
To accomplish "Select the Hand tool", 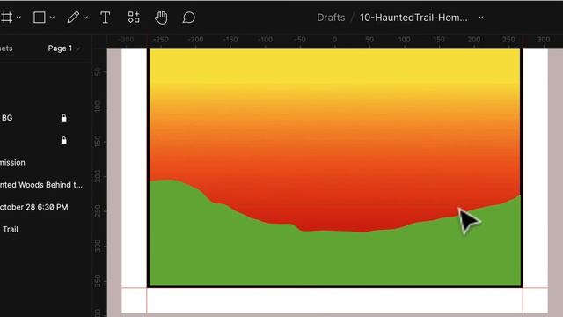I will tap(161, 18).
